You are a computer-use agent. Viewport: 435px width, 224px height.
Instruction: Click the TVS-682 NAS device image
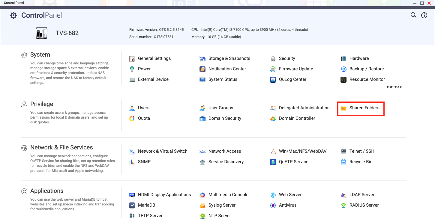click(x=41, y=33)
